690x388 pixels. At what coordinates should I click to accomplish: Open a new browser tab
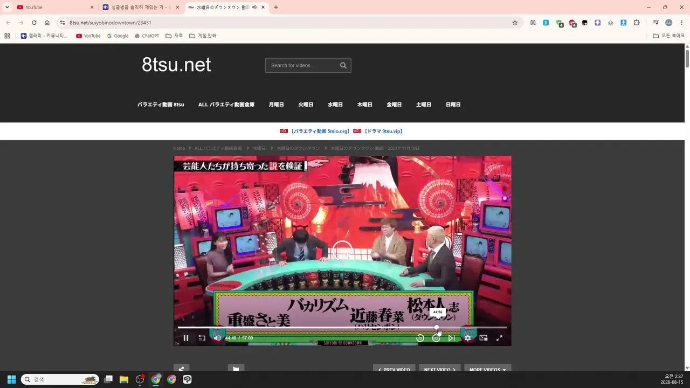coord(276,8)
